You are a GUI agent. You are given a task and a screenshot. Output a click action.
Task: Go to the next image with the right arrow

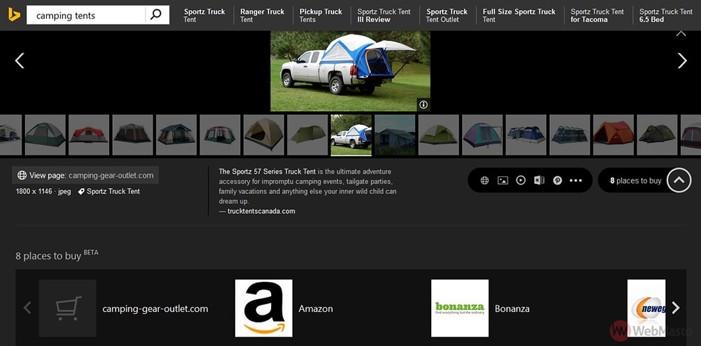coord(682,60)
